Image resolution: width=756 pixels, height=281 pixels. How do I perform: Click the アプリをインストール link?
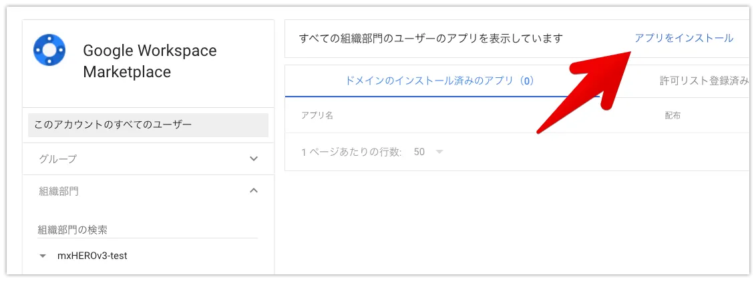pyautogui.click(x=684, y=39)
